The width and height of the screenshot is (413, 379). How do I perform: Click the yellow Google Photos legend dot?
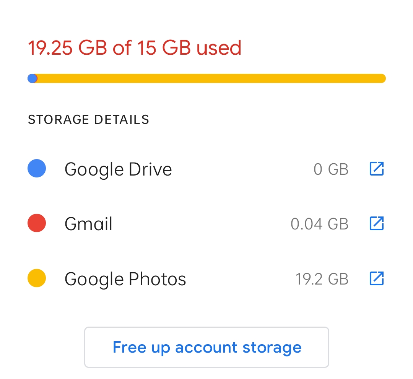click(x=37, y=278)
